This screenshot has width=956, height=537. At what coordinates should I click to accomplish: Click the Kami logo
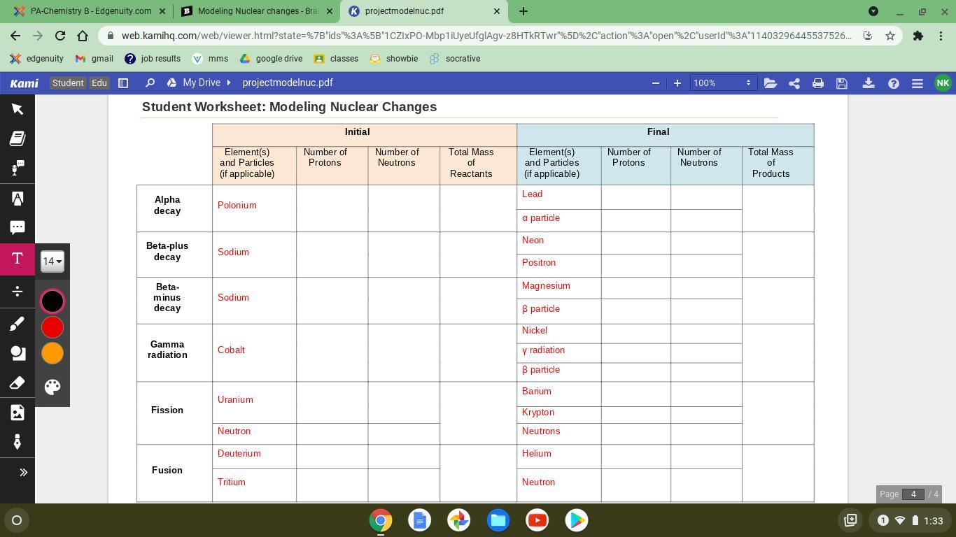point(24,83)
